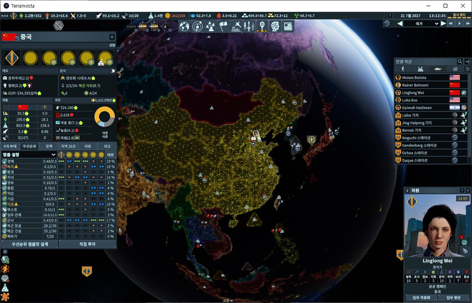The image size is (472, 303).
Task: Open the research lightbulb icon
Action: pos(262,26)
